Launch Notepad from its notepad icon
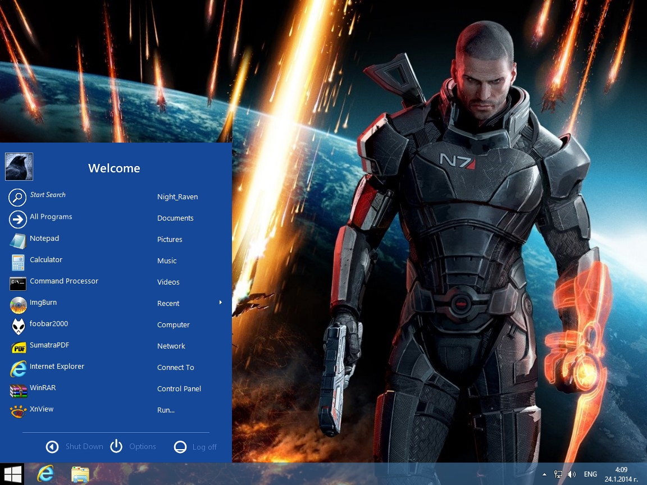Screen dimensions: 647x485 [x=18, y=241]
